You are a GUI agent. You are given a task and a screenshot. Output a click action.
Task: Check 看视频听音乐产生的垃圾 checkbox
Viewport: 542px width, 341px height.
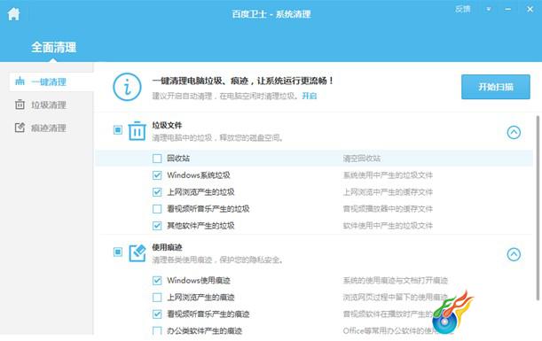pyautogui.click(x=157, y=209)
